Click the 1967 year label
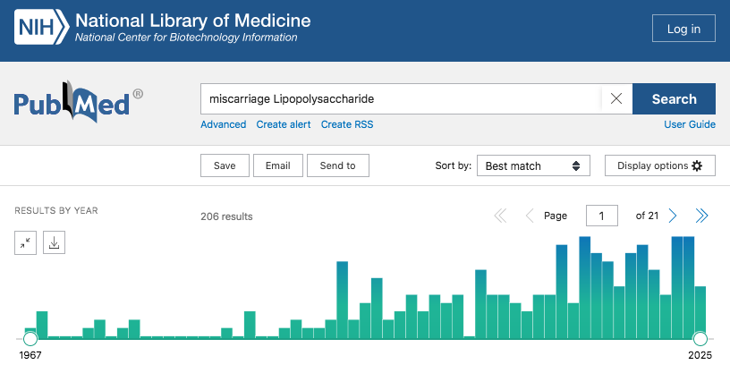Image resolution: width=730 pixels, height=373 pixels. [x=30, y=355]
